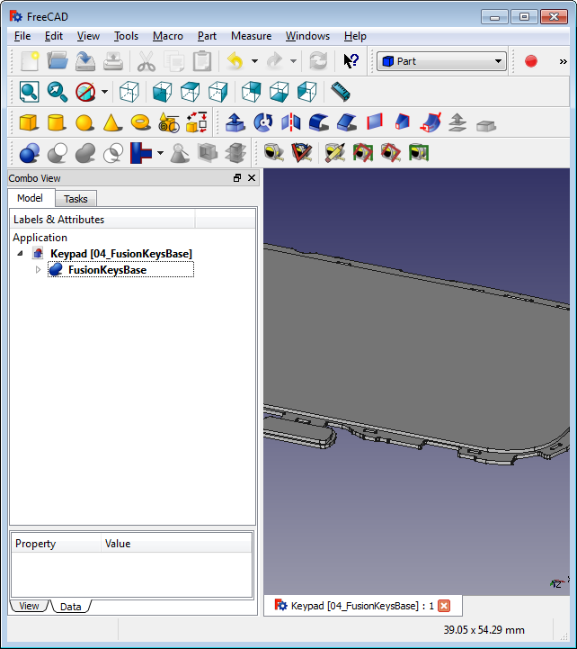The image size is (577, 649).
Task: Open the draw style dropdown arrow
Action: [104, 92]
